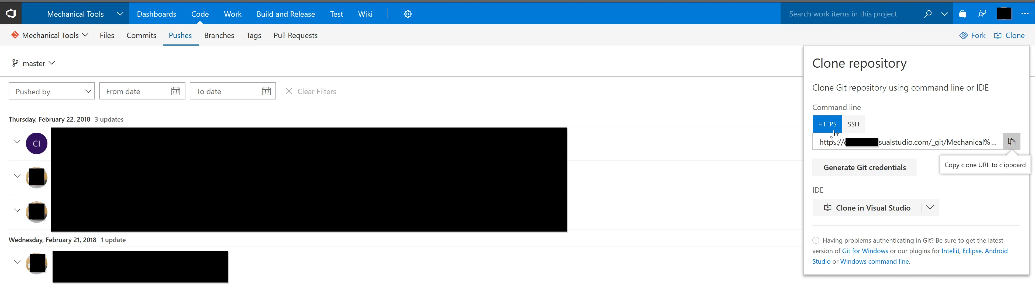Open the ellipsis more options menu
1035x303 pixels.
1024,14
